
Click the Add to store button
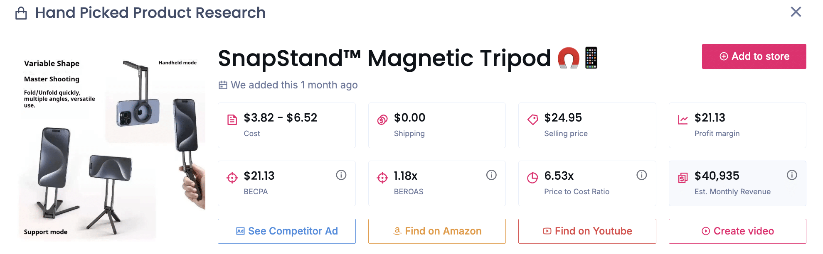point(754,56)
